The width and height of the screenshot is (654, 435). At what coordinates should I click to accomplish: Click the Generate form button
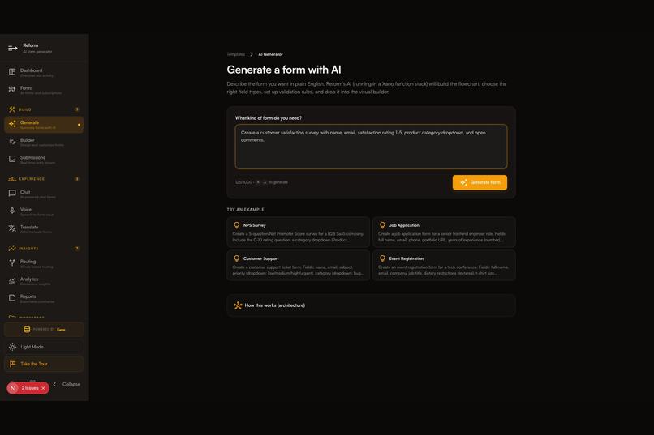pos(480,182)
